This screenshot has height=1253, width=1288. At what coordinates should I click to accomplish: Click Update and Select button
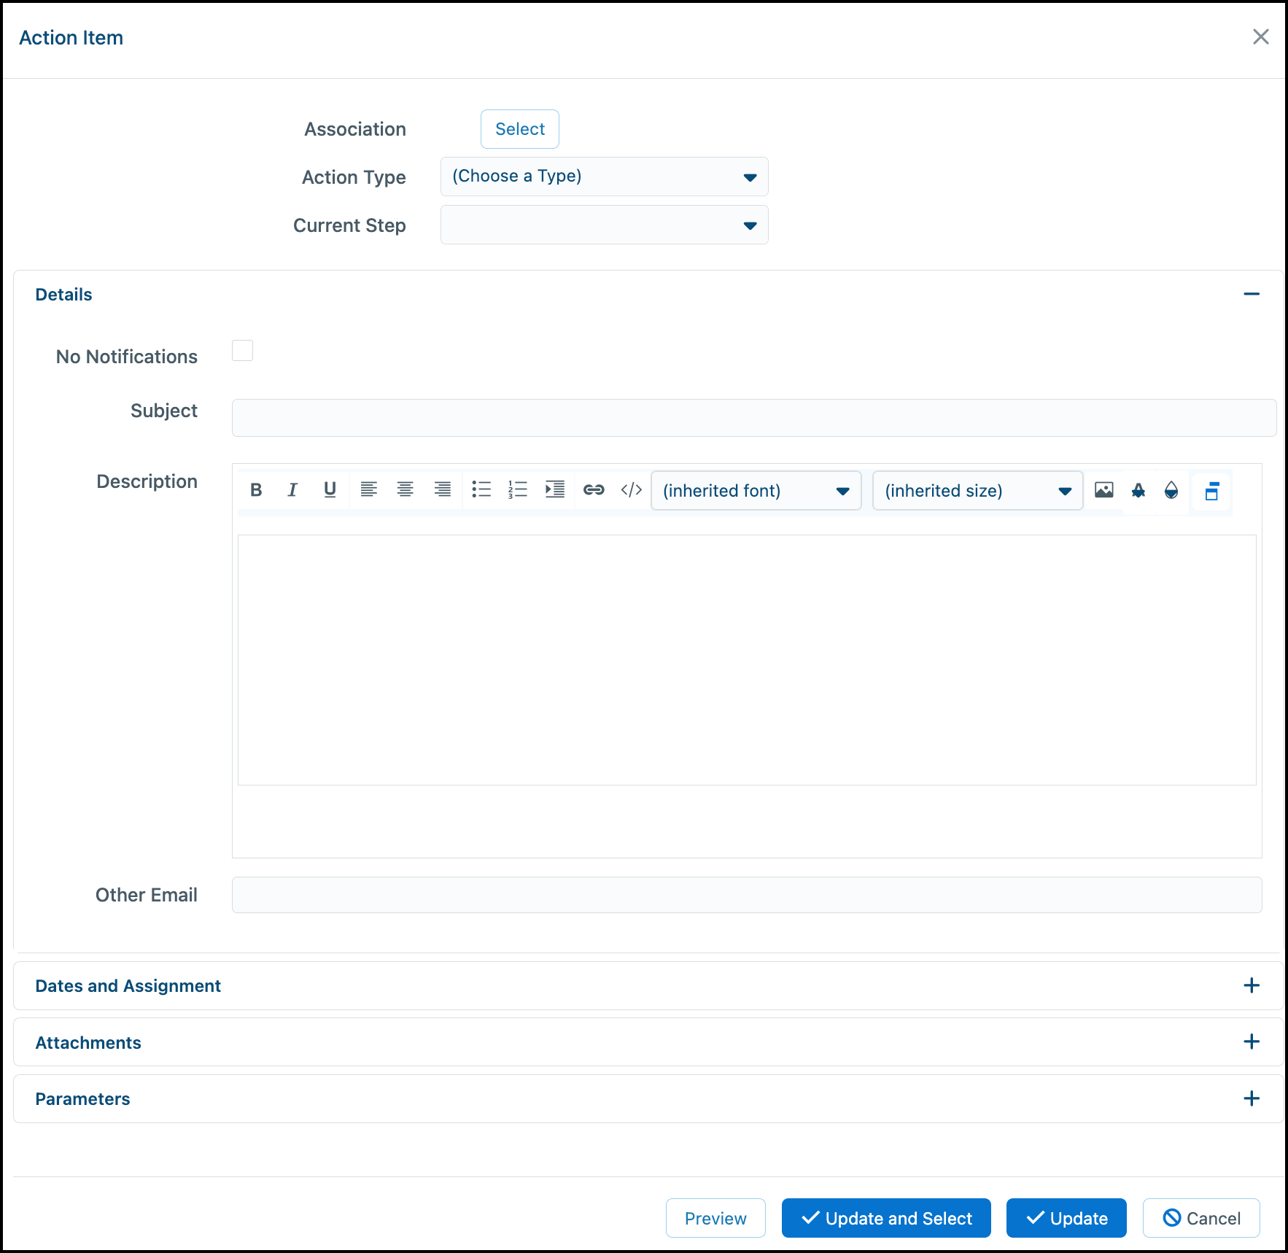click(x=886, y=1218)
